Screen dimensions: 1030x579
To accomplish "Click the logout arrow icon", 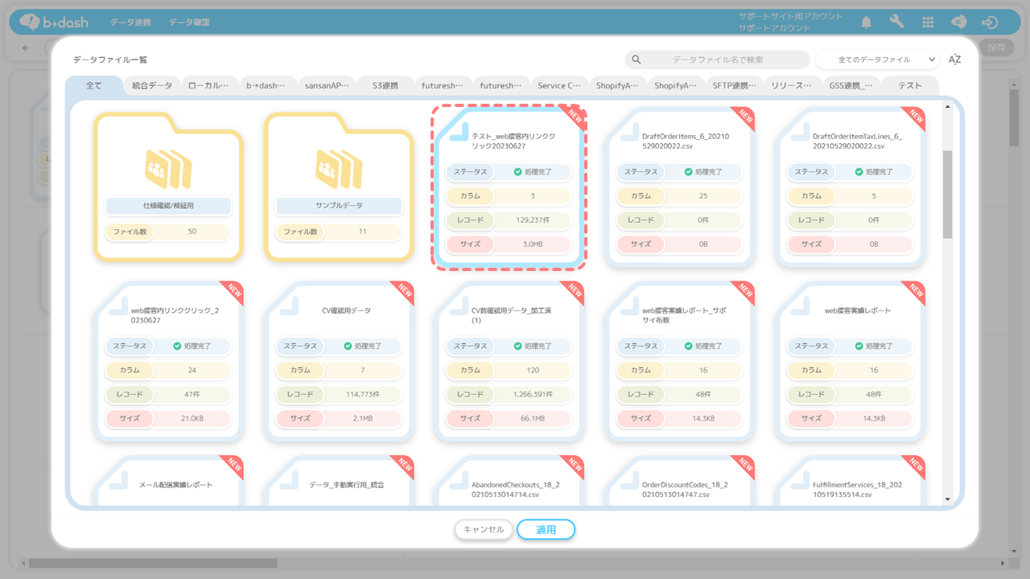I will [991, 23].
